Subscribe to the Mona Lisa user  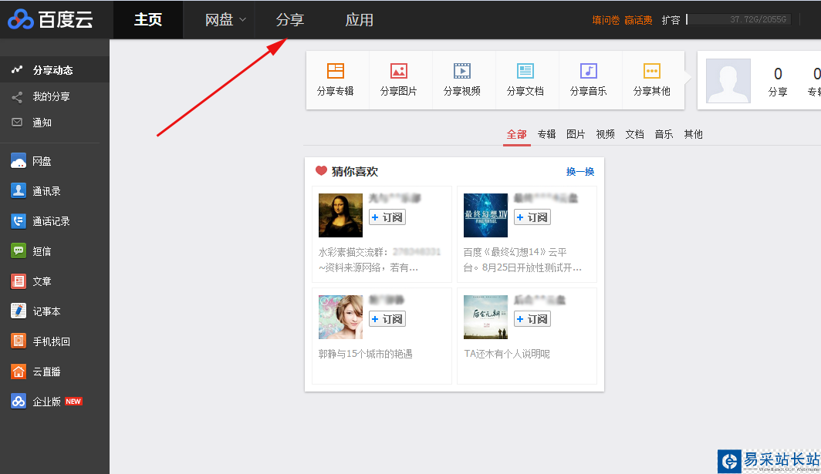[387, 217]
